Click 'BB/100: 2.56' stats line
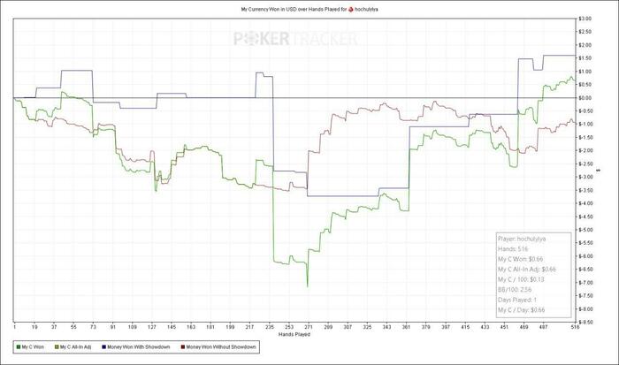Image resolution: width=619 pixels, height=365 pixels. point(515,290)
